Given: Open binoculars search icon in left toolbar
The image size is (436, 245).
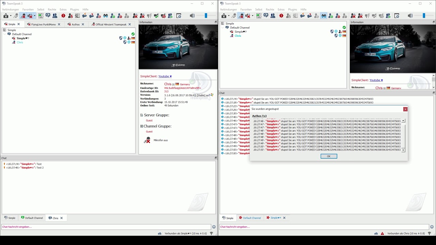Looking at the screenshot, I should point(106,16).
